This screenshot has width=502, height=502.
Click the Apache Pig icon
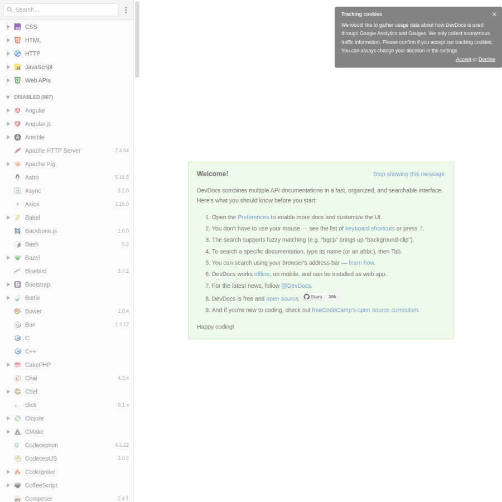[18, 164]
